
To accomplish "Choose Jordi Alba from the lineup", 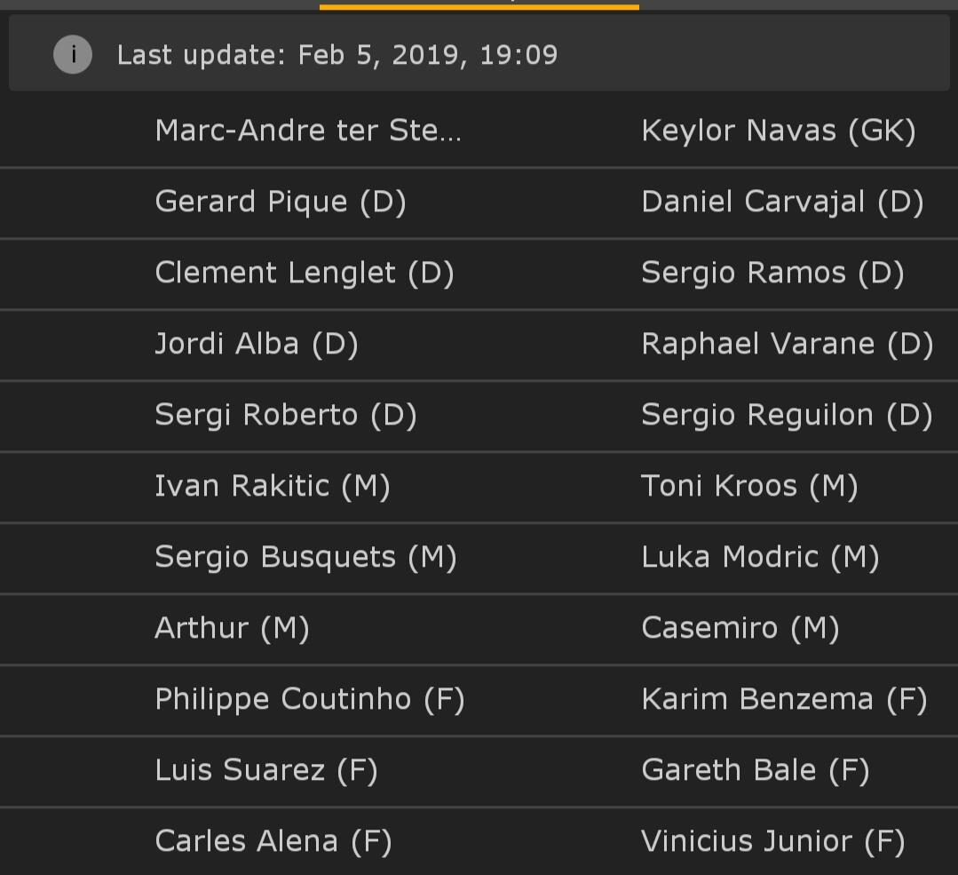I will click(x=257, y=345).
